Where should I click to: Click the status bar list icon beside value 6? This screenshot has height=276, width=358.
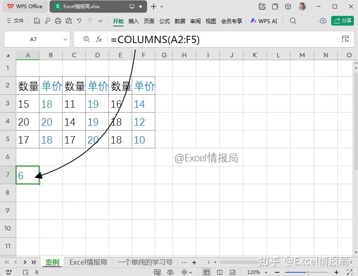tap(26, 272)
